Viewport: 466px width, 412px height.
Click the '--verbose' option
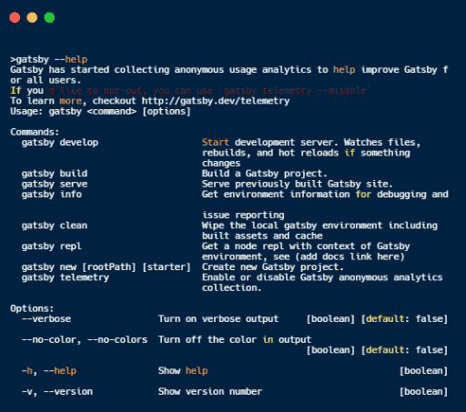click(x=46, y=319)
